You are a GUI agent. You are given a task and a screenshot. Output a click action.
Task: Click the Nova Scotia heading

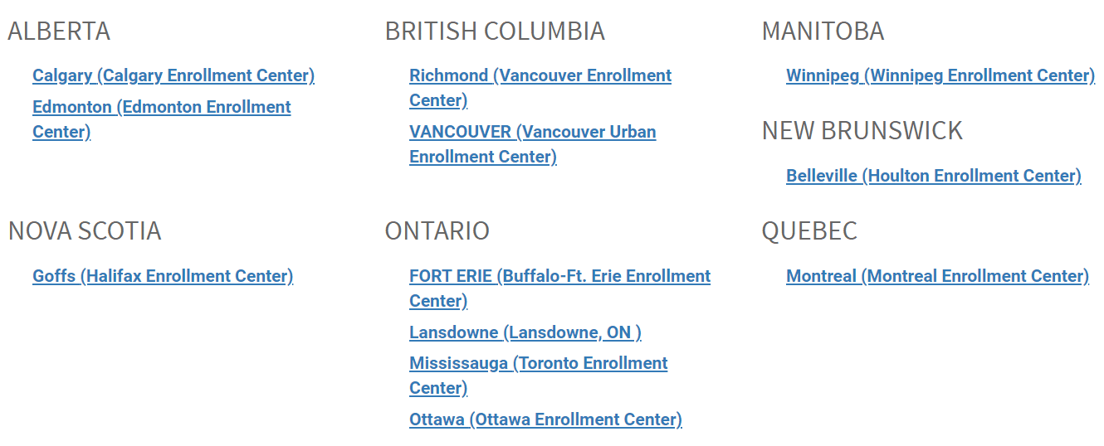tap(85, 230)
